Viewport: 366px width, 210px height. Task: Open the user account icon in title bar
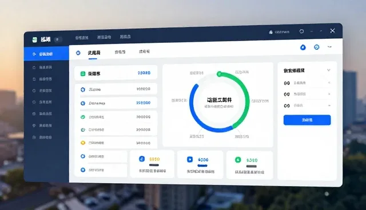pyautogui.click(x=270, y=32)
